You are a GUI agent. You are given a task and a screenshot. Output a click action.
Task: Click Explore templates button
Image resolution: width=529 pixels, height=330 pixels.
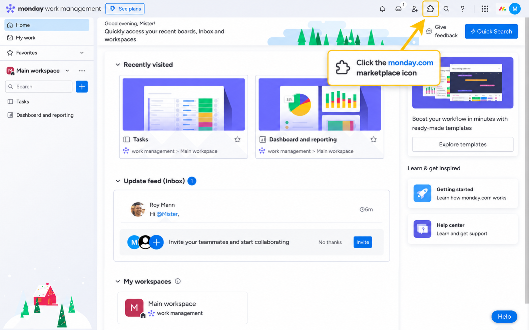[463, 144]
